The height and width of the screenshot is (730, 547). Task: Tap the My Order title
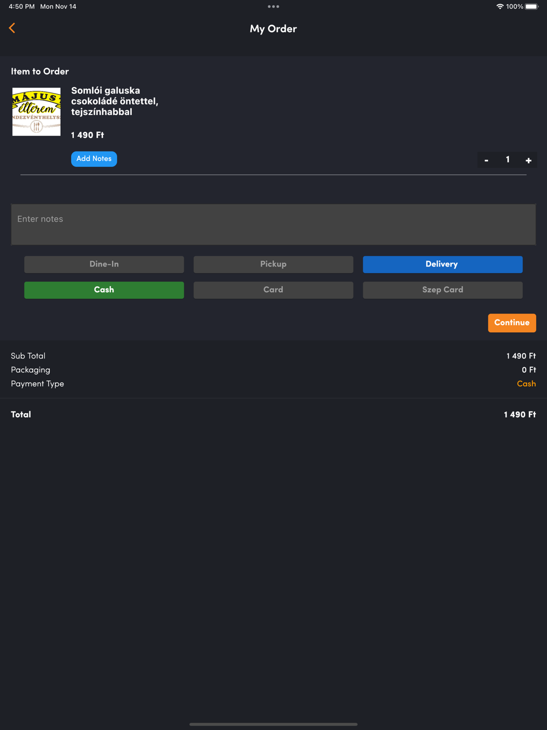point(273,29)
